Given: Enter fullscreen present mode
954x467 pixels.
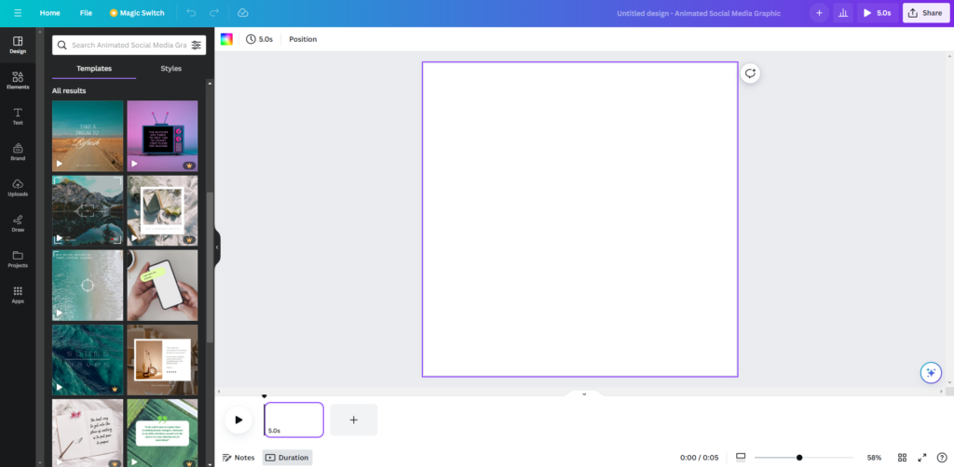Looking at the screenshot, I should click(922, 458).
